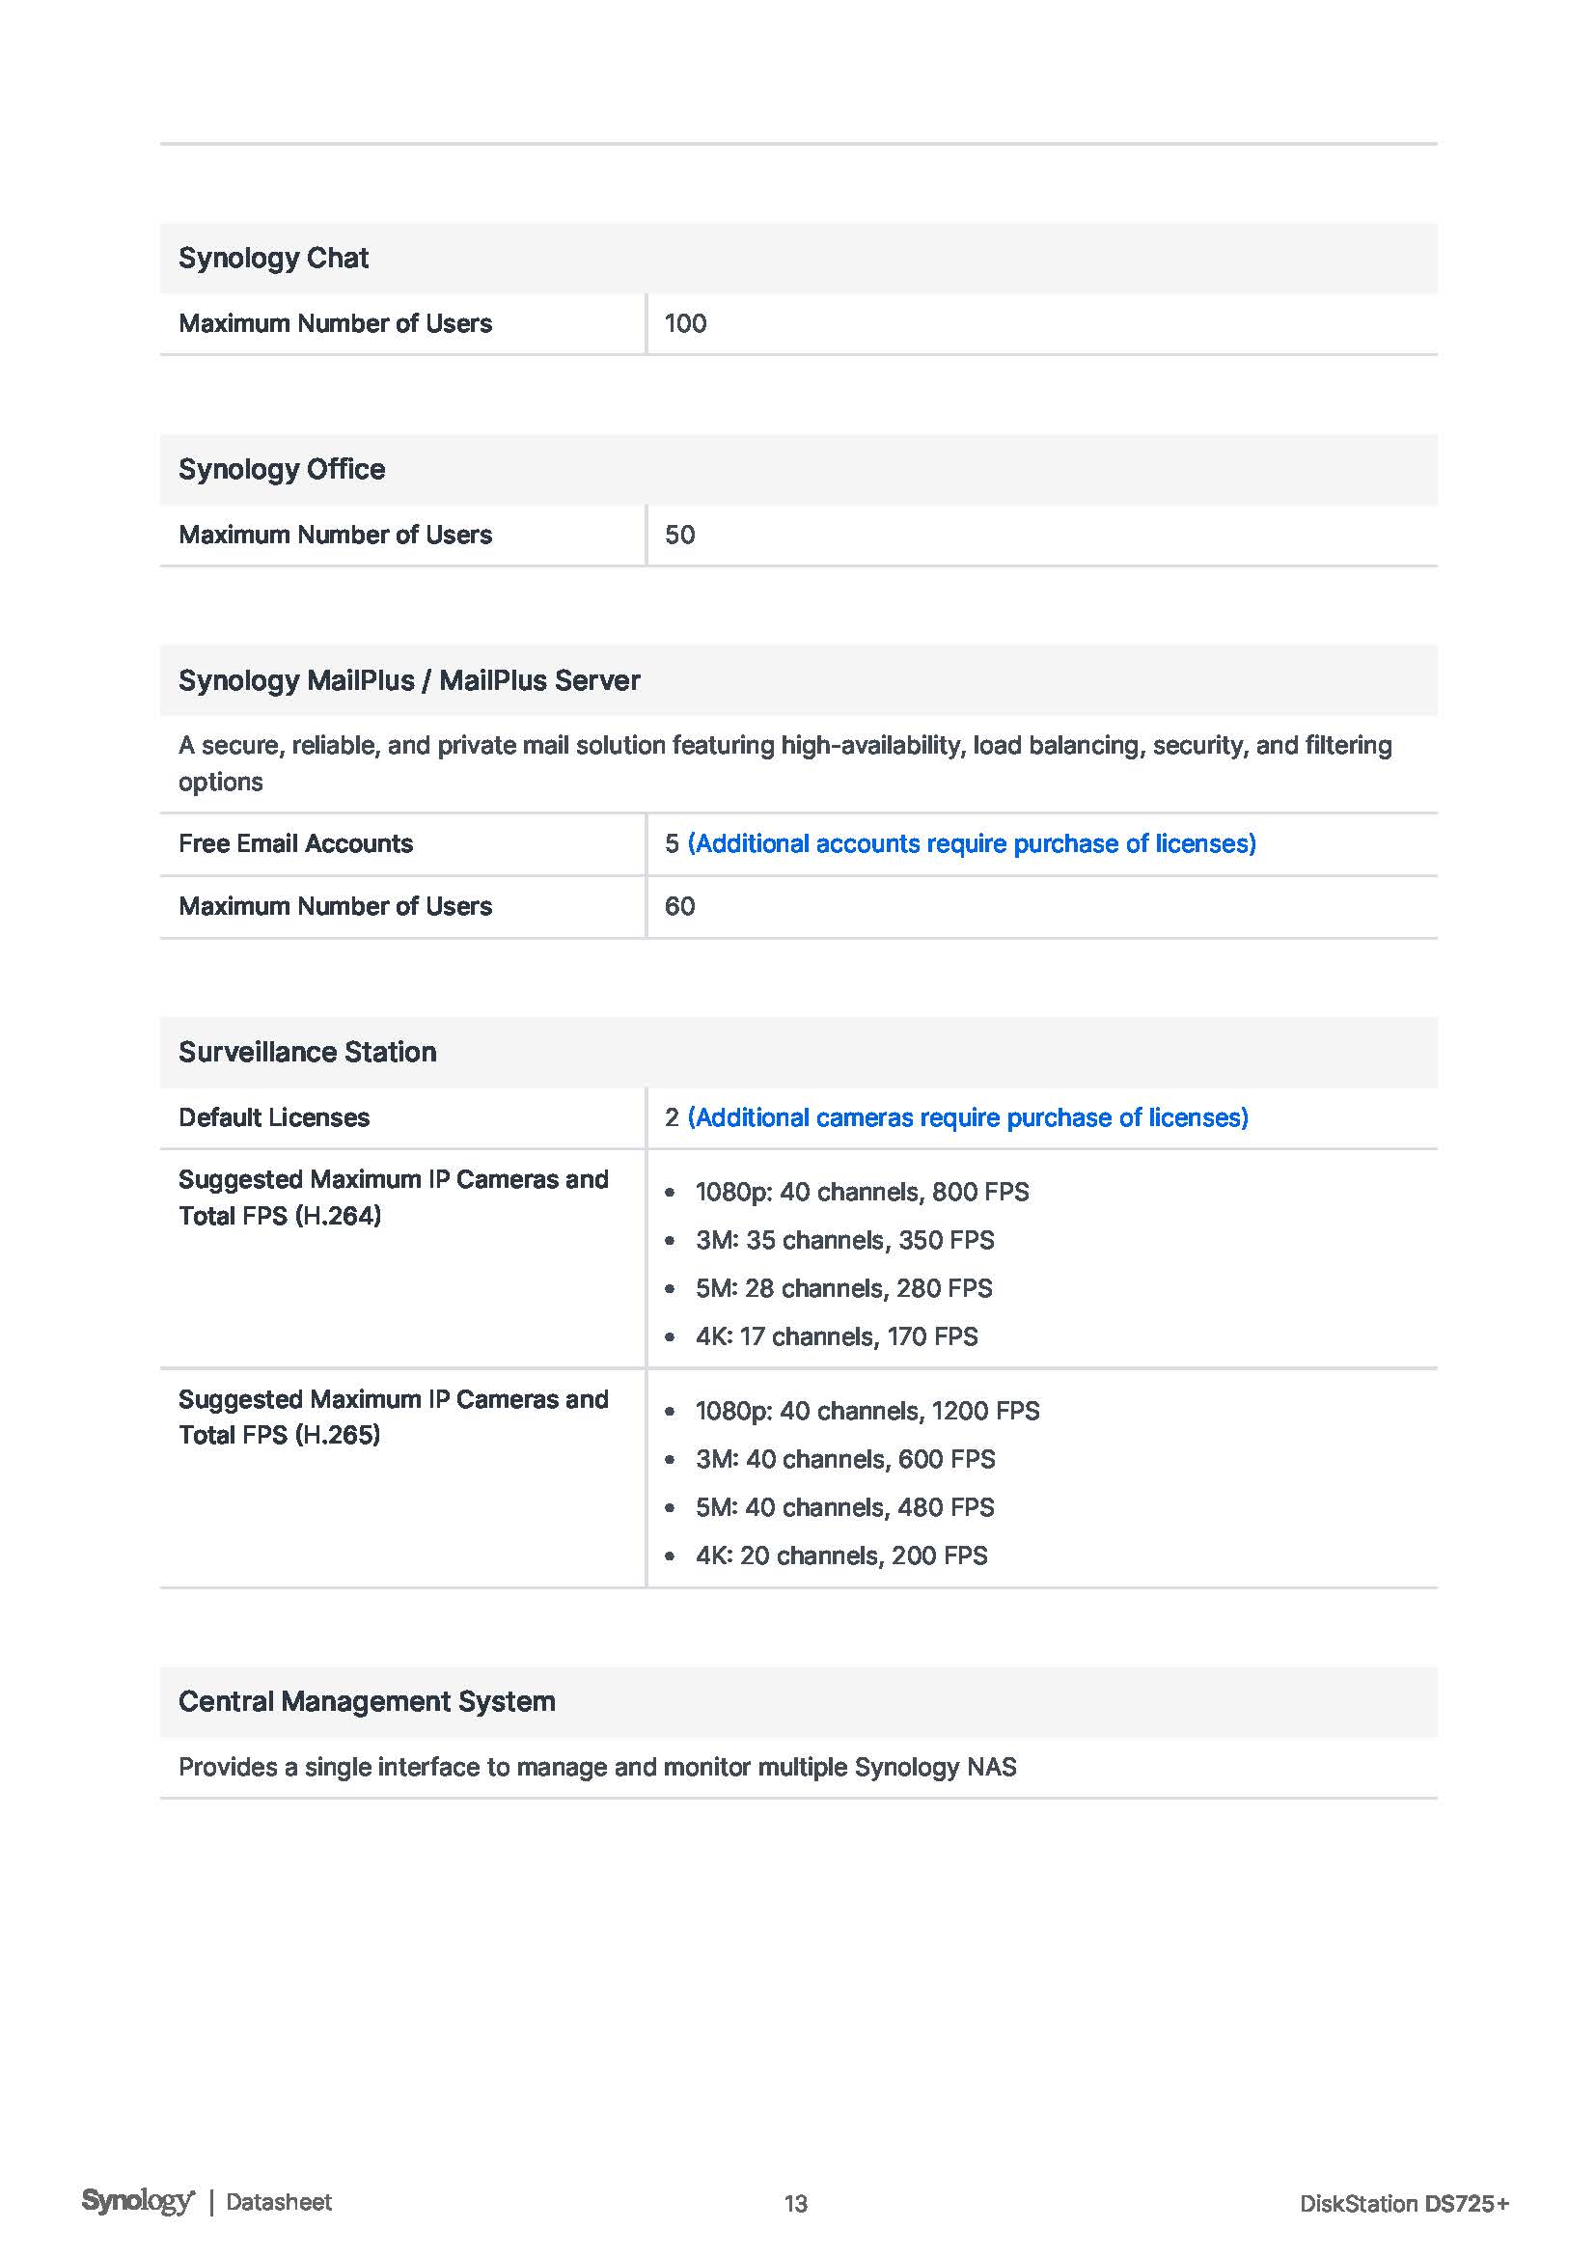Click page number 13 in the footer
Image resolution: width=1596 pixels, height=2257 pixels.
tap(796, 2204)
